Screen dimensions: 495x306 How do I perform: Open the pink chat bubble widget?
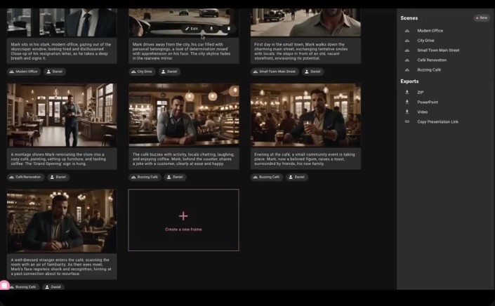coord(4,285)
